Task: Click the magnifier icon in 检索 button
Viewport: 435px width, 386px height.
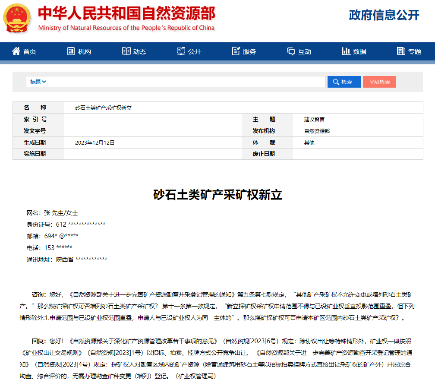Action: [x=336, y=82]
